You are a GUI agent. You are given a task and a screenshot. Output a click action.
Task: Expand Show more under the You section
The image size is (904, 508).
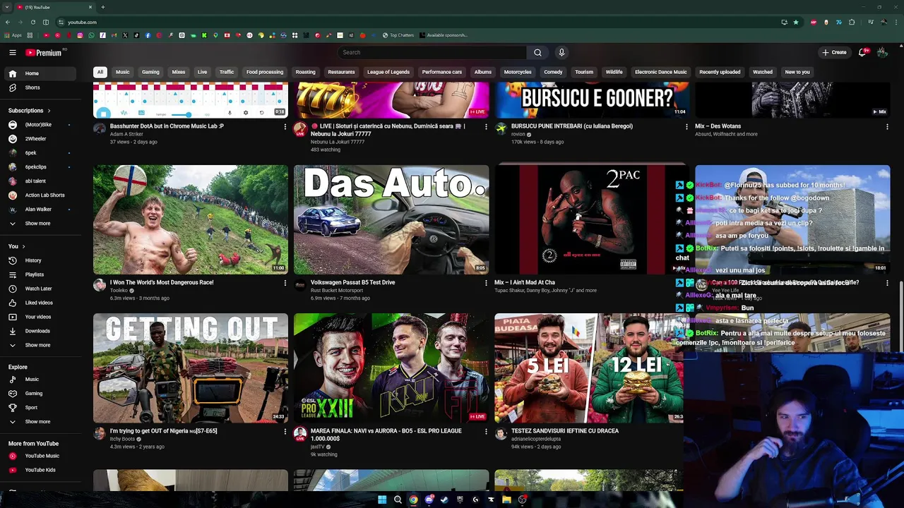(x=37, y=345)
